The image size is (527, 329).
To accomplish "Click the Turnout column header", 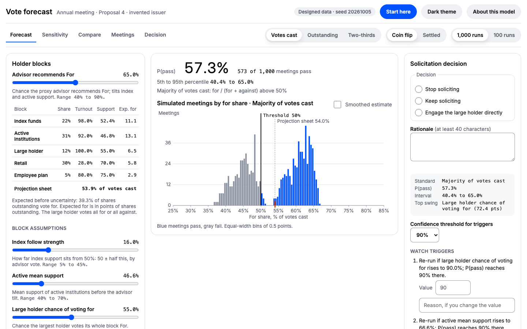I will click(x=84, y=109).
